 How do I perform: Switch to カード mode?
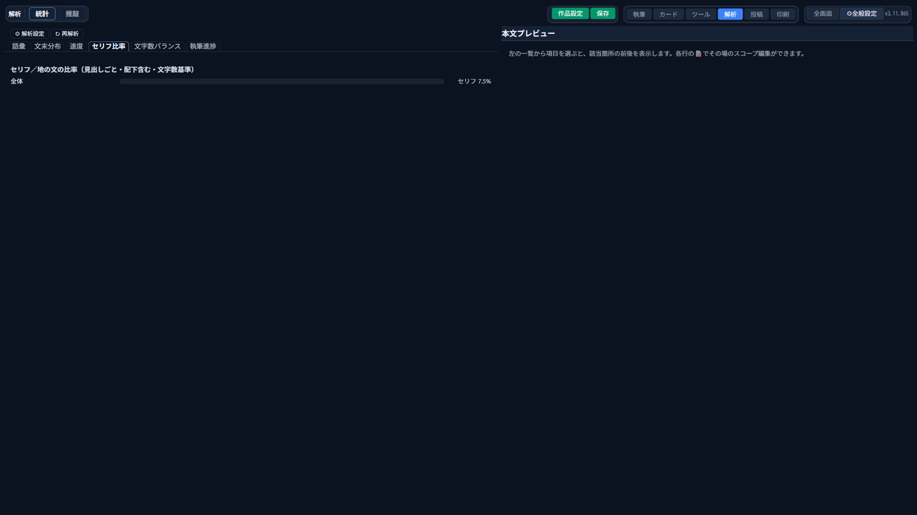tap(668, 14)
